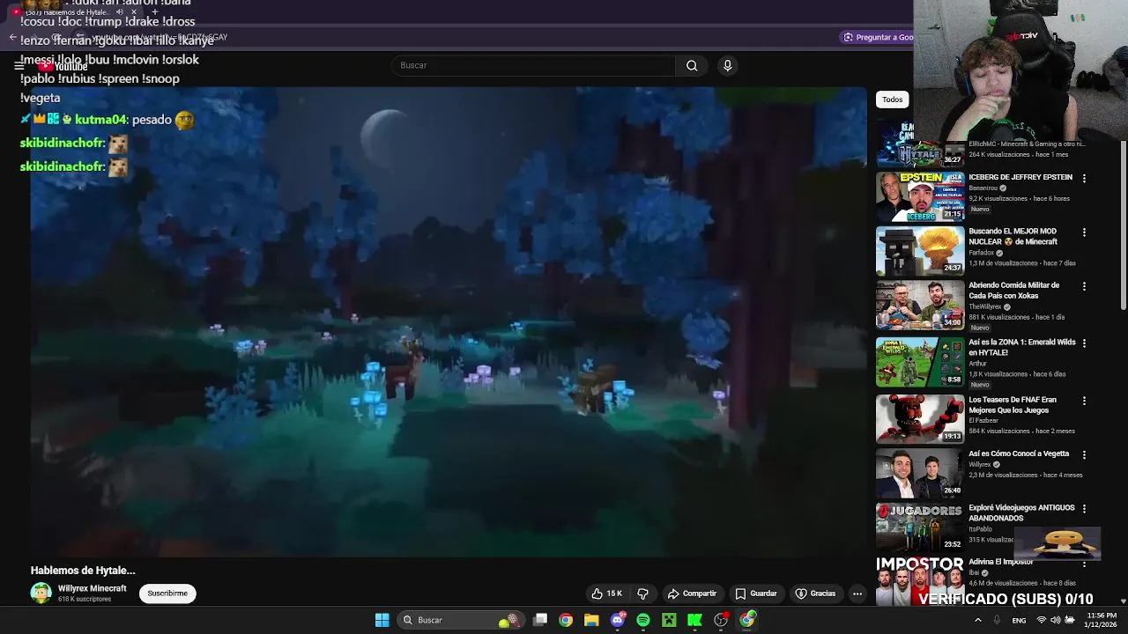This screenshot has width=1128, height=634.
Task: Open Kick app from taskbar
Action: (694, 620)
